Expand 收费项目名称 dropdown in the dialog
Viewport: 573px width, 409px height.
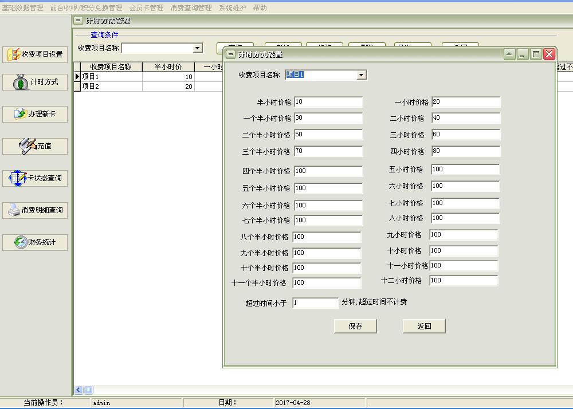point(361,75)
